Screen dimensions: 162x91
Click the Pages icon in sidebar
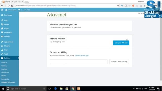[x=2, y=29]
